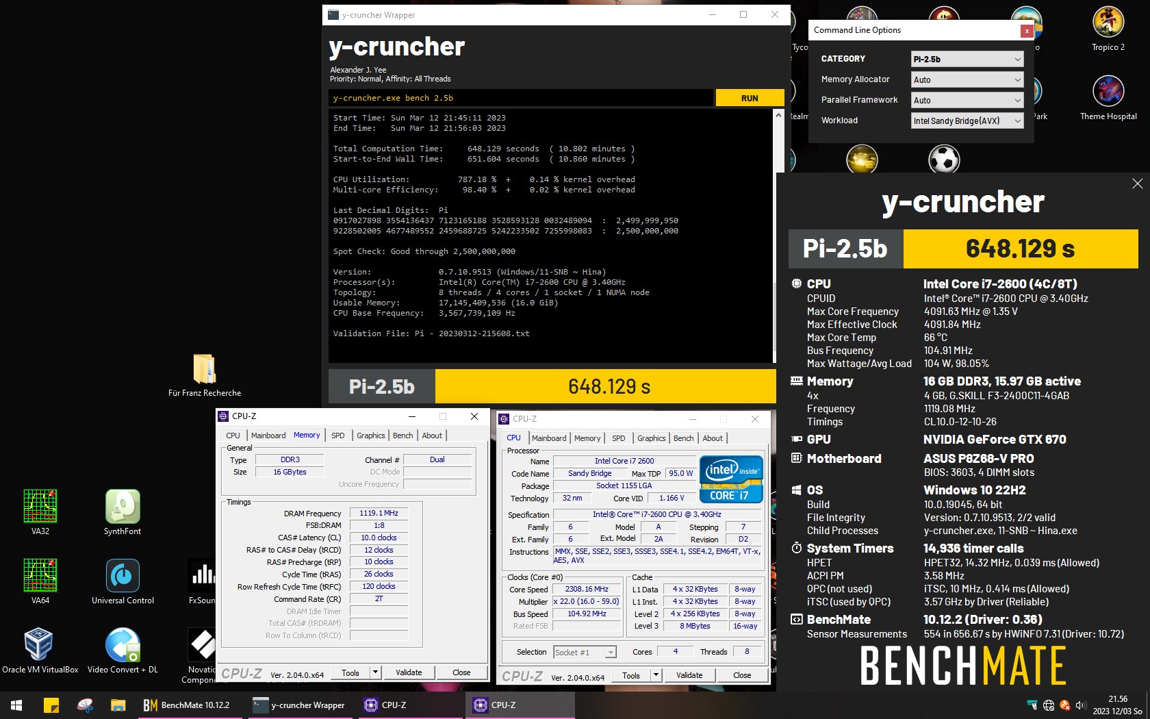1150x719 pixels.
Task: Click the Validation File Pi txt line
Action: tap(431, 333)
